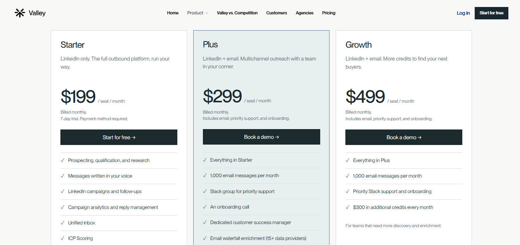The width and height of the screenshot is (520, 245).
Task: Click 'For teams that need more discovery' note
Action: (x=393, y=226)
